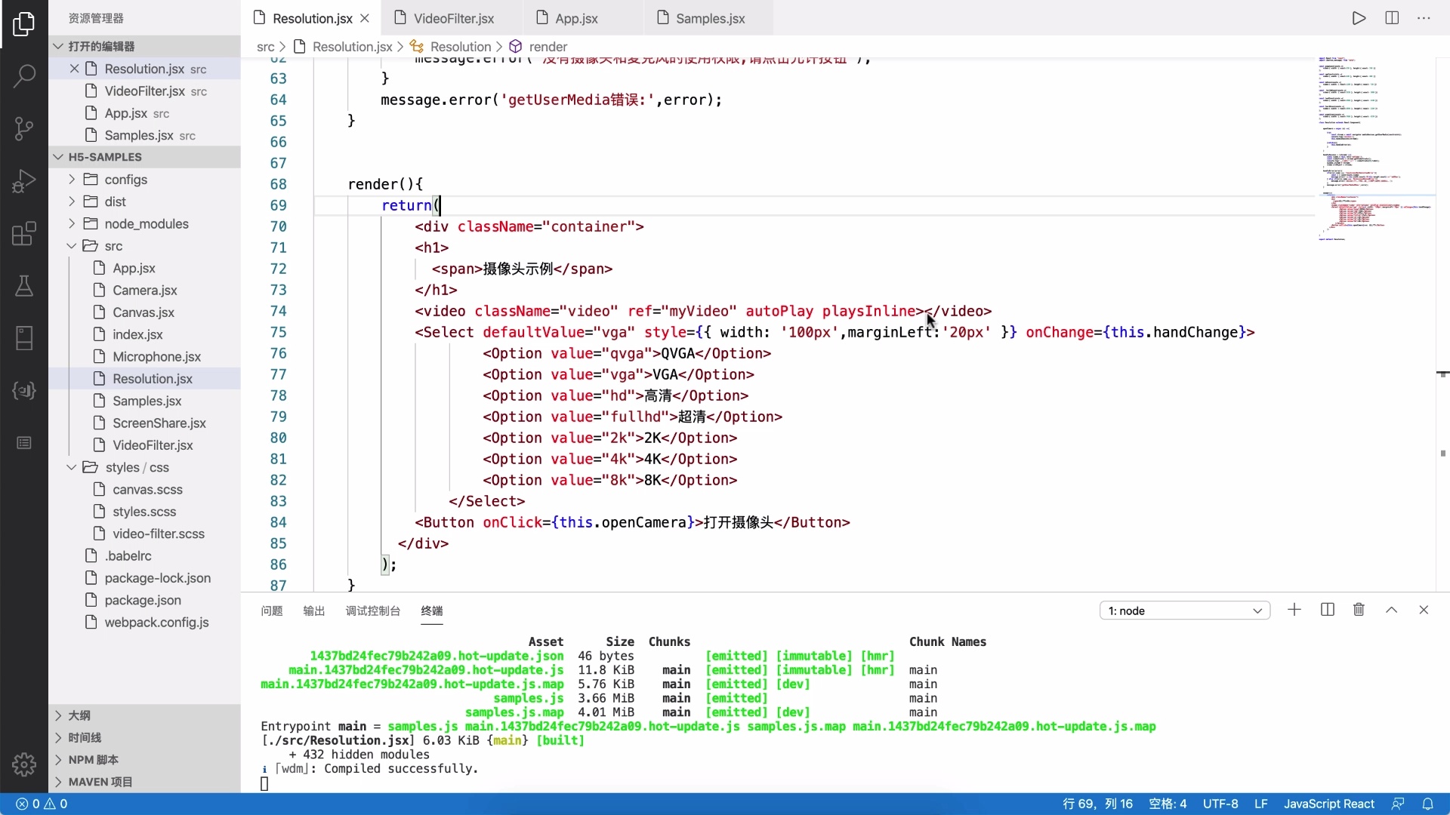Open the Extensions view
This screenshot has width=1450, height=815.
(x=24, y=234)
